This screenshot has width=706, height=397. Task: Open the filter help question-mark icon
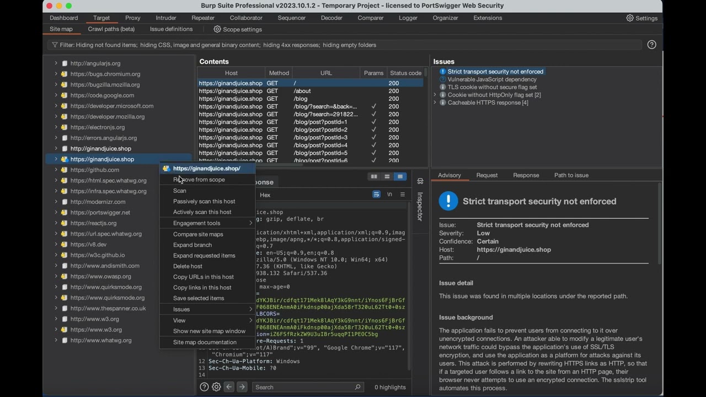pos(651,45)
